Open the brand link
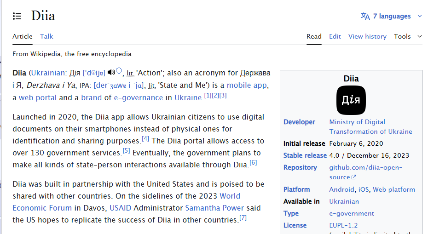Image resolution: width=428 pixels, height=234 pixels. 92,97
